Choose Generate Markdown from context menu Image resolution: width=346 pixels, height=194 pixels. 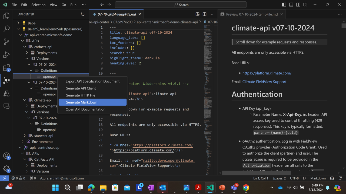point(92,102)
